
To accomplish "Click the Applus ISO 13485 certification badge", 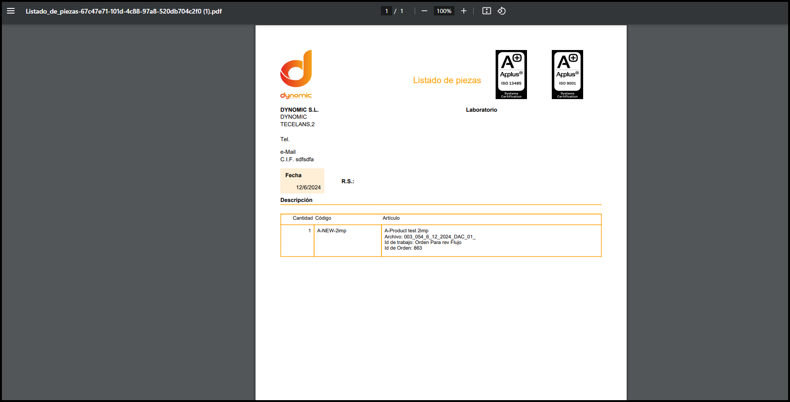I will point(511,74).
